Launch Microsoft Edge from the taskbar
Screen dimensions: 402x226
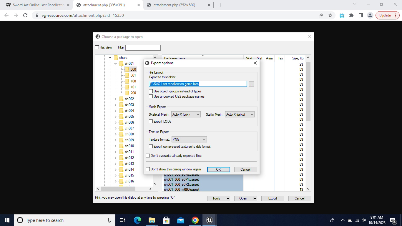137,220
